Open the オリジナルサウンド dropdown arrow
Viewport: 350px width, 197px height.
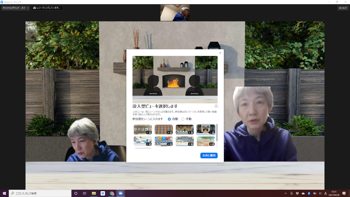point(28,8)
